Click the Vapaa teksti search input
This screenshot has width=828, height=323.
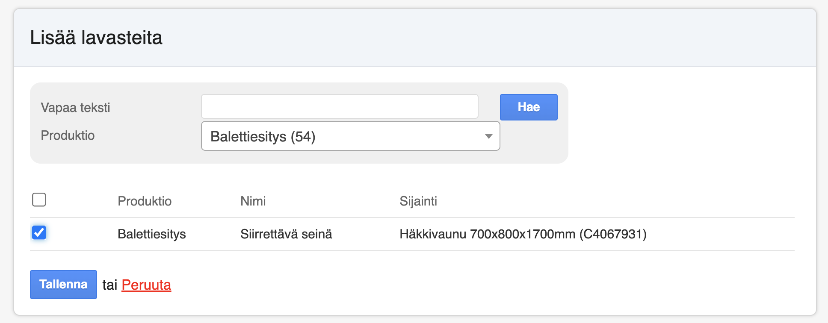pyautogui.click(x=340, y=107)
